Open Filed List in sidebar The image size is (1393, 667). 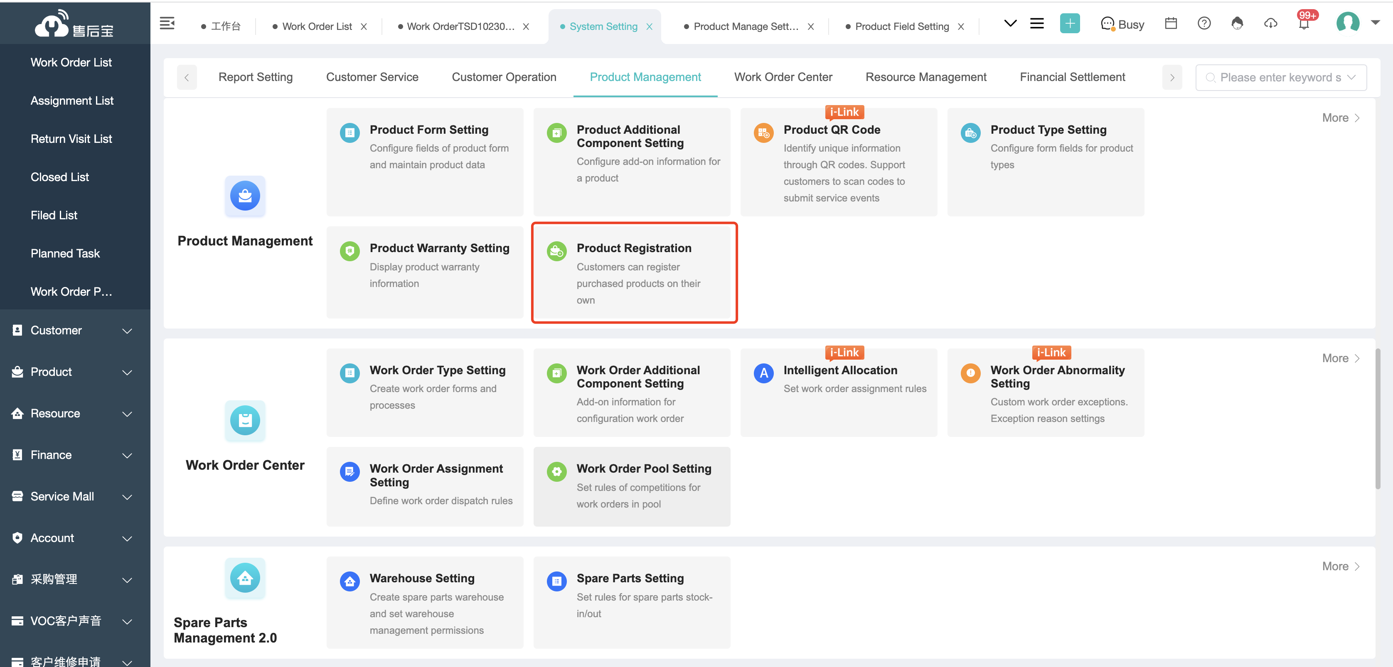[54, 215]
